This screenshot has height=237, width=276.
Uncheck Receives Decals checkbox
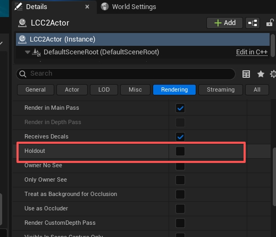click(180, 137)
